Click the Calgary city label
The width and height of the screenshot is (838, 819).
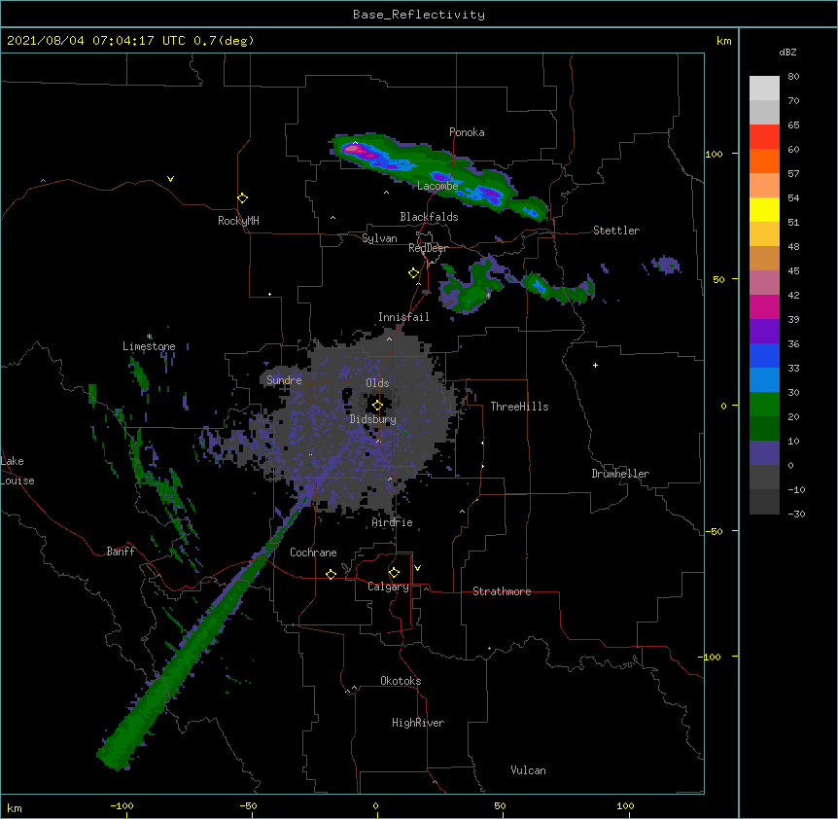(388, 587)
